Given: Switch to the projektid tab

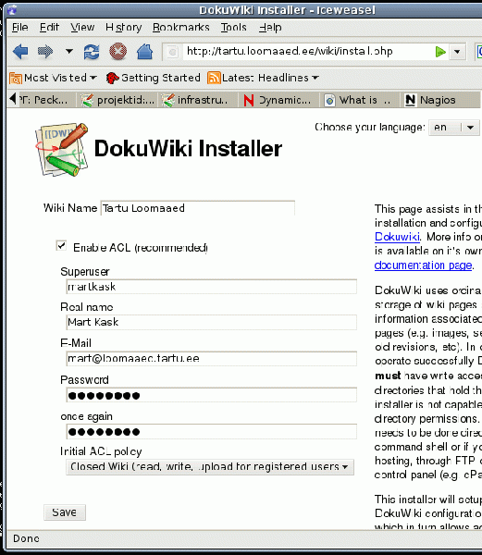Looking at the screenshot, I should [x=117, y=100].
